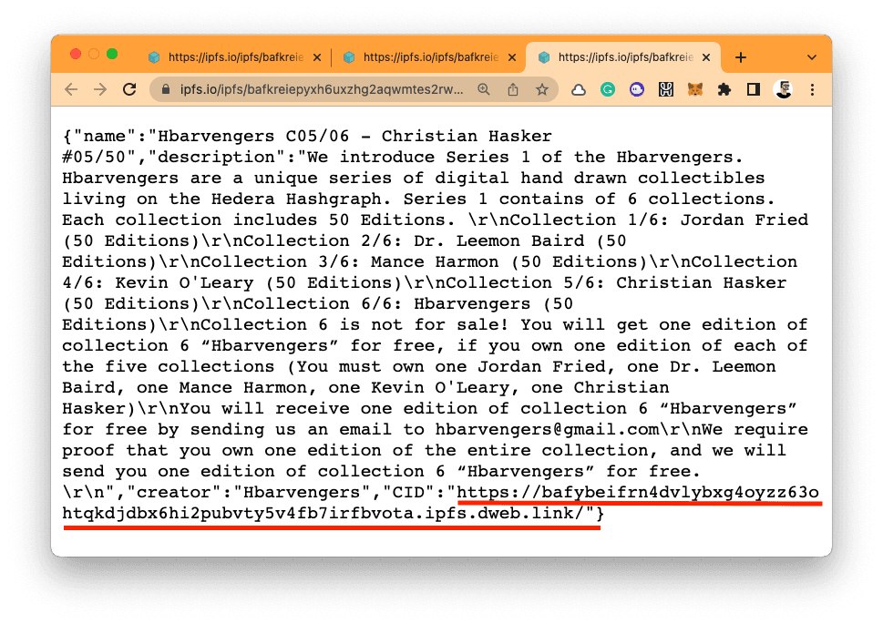This screenshot has height=624, width=883.
Task: Click the back navigation arrow
Action: 72,89
